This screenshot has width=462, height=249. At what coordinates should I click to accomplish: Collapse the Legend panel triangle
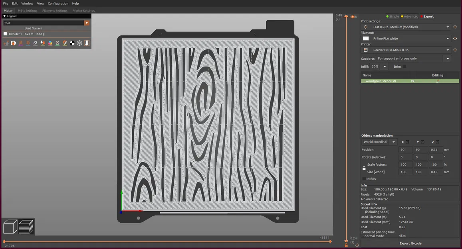point(4,16)
